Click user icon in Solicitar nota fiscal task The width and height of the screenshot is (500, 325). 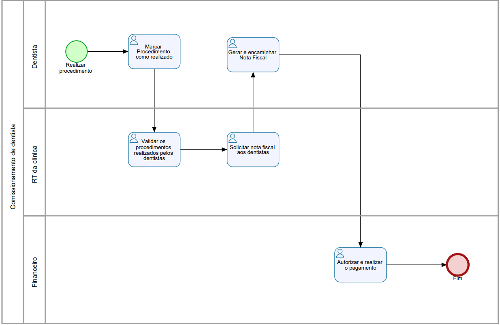[232, 138]
